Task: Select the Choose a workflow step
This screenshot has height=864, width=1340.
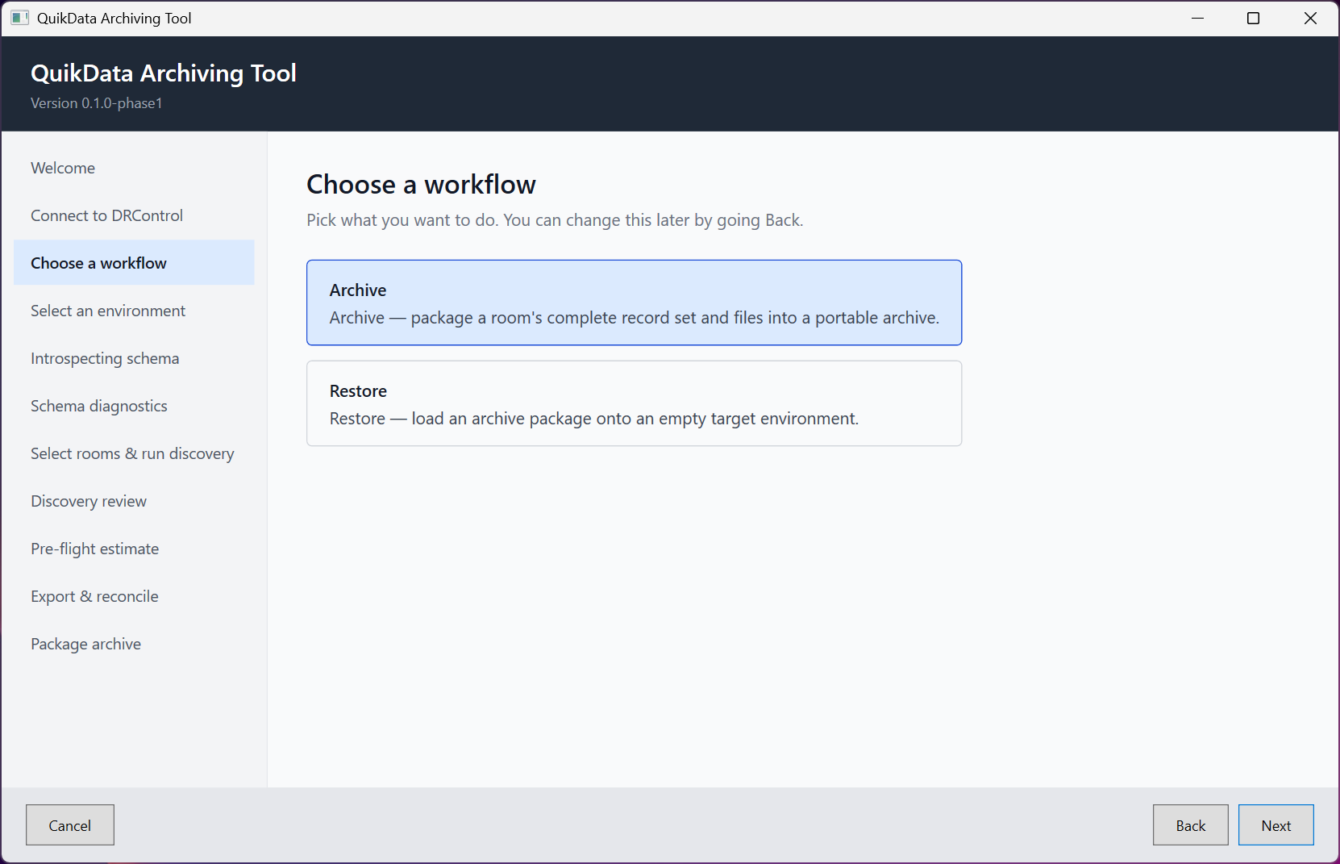Action: point(134,263)
